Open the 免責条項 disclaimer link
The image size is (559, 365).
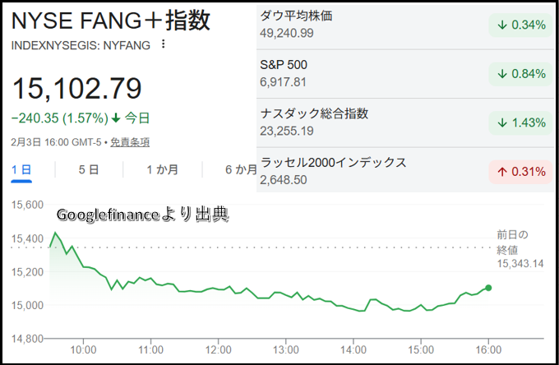click(130, 142)
